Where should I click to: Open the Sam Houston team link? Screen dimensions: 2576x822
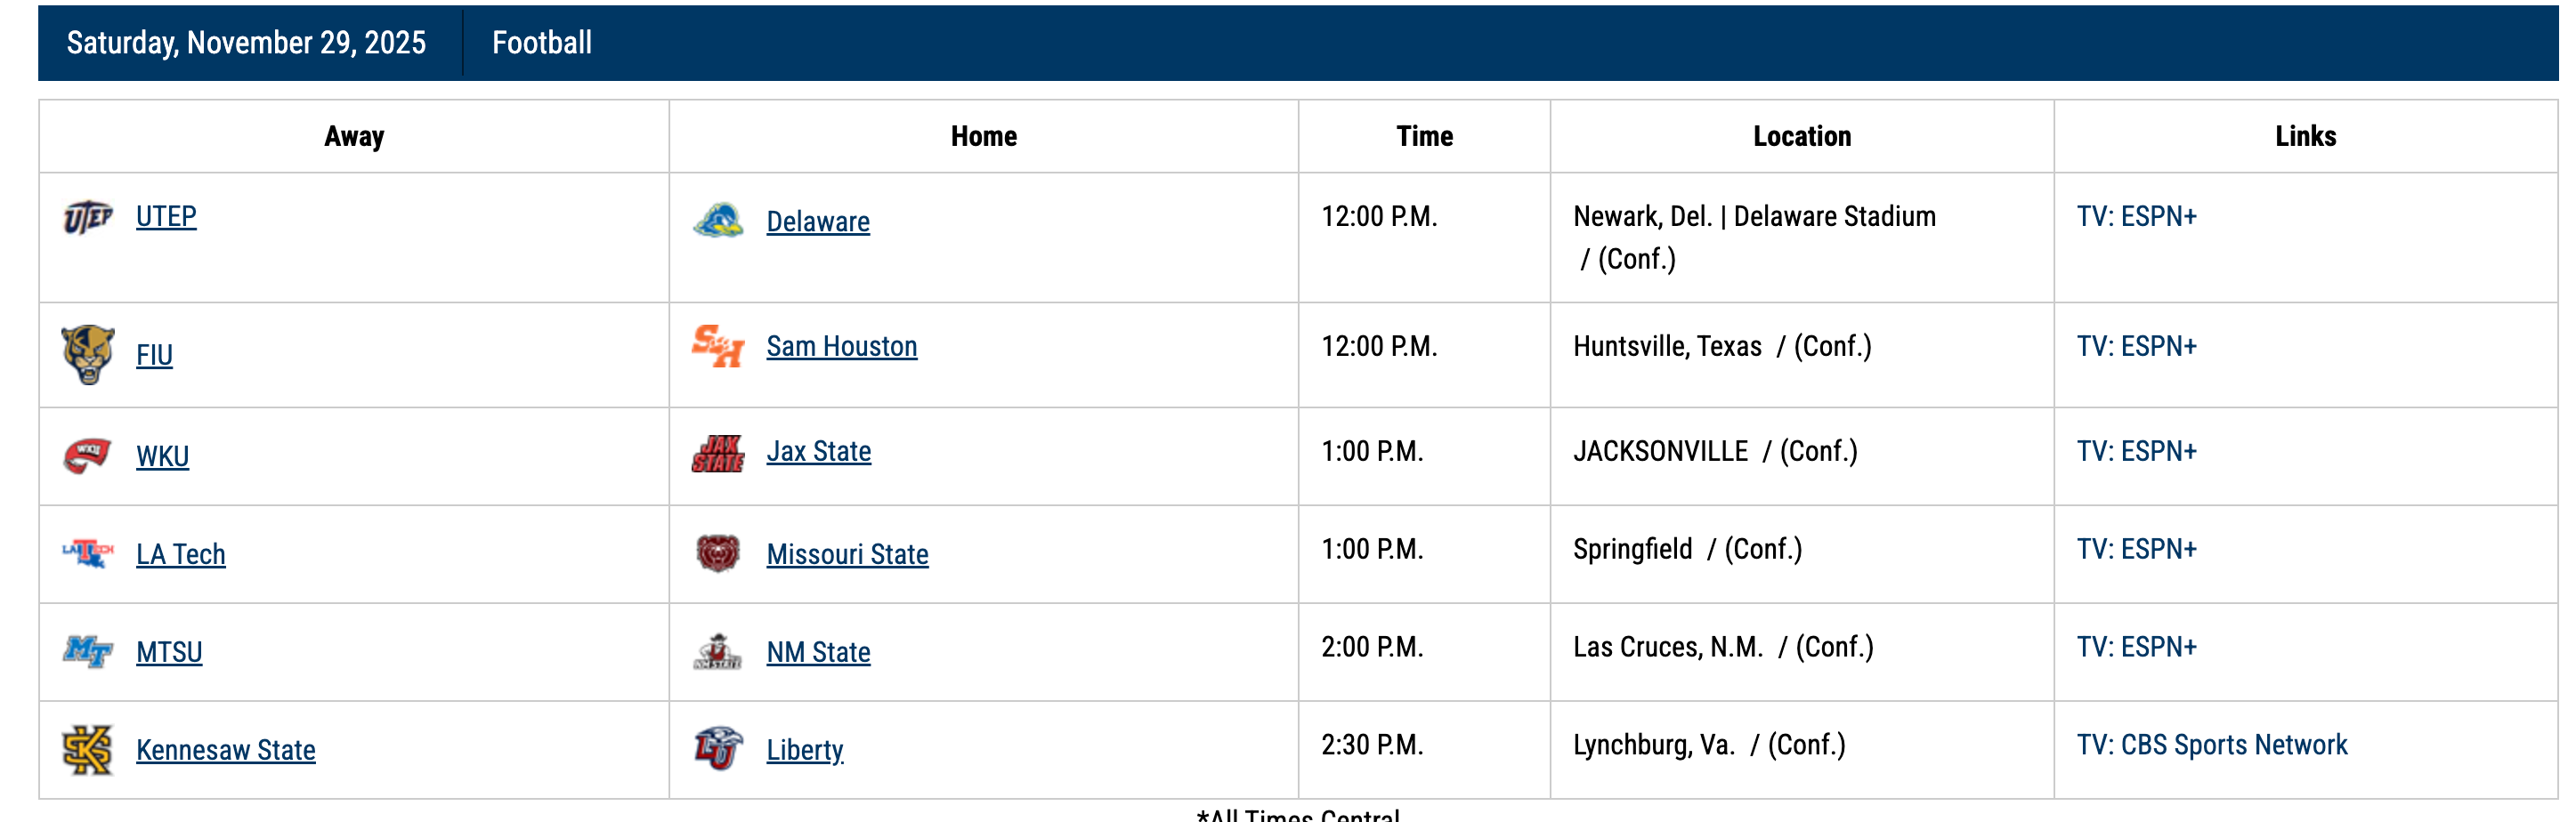click(841, 346)
